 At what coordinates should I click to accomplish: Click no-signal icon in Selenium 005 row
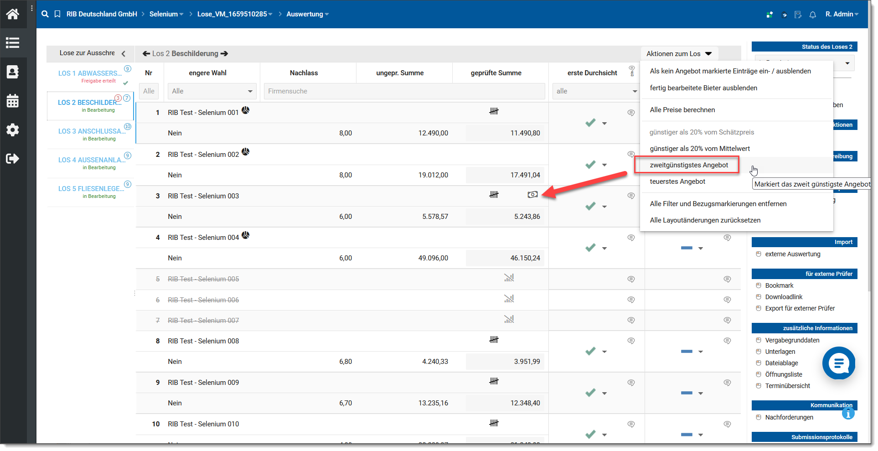pyautogui.click(x=509, y=278)
